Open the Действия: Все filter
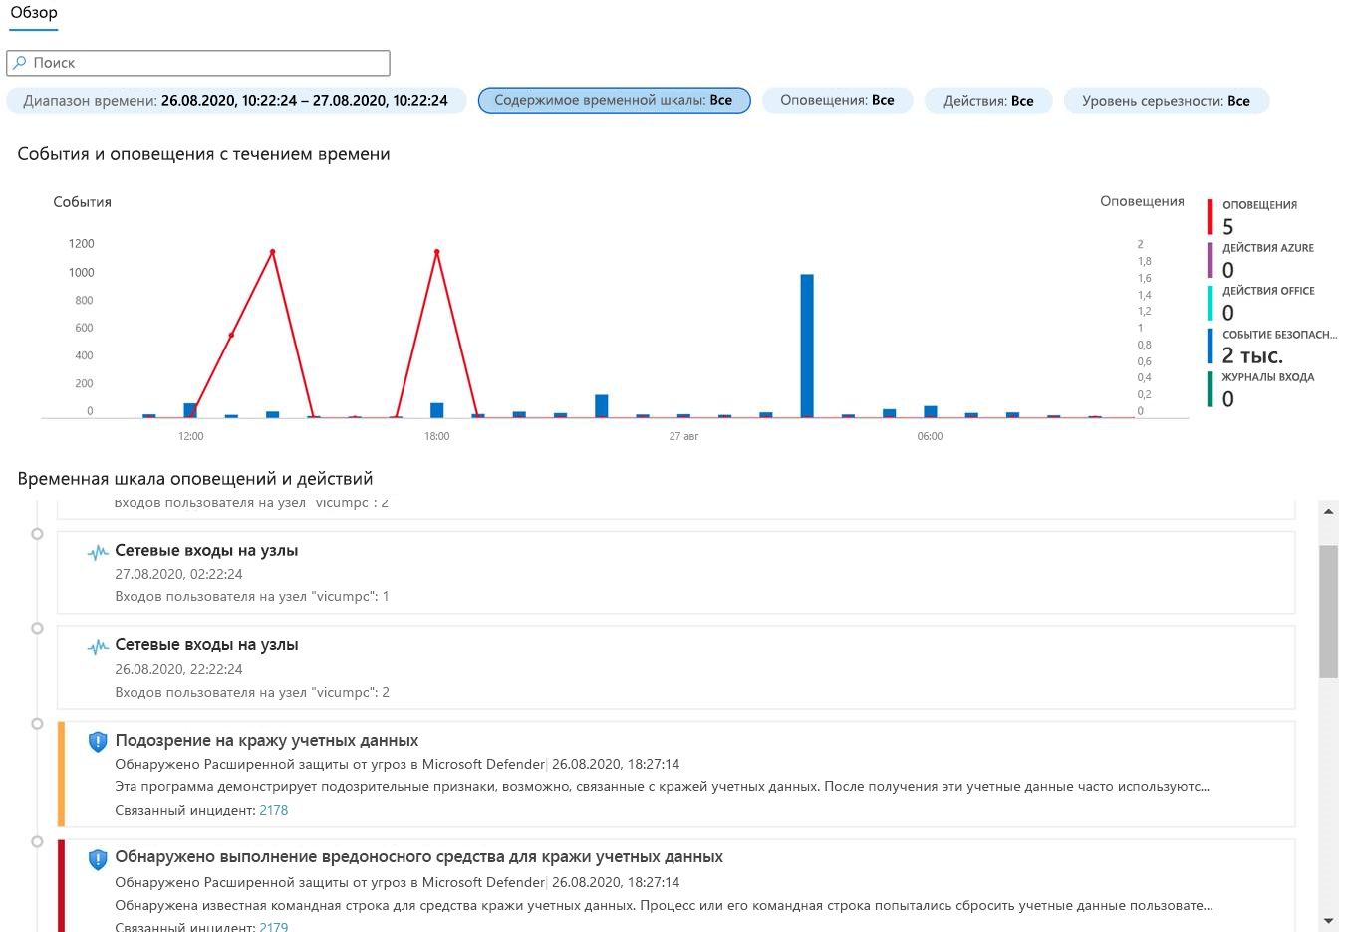Viewport: 1347px width, 932px height. point(988,101)
